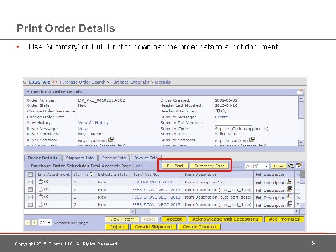Open the Header Attachment paperclip icon

click(x=218, y=111)
